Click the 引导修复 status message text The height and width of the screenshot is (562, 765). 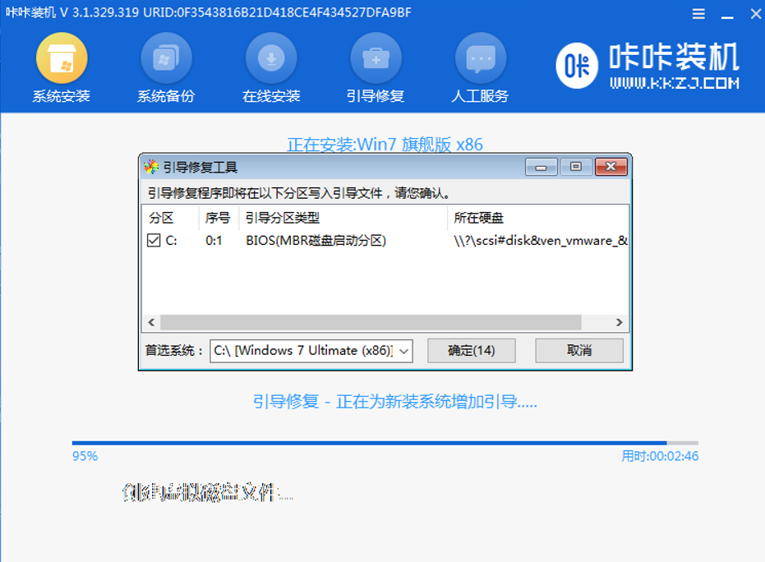(x=394, y=402)
